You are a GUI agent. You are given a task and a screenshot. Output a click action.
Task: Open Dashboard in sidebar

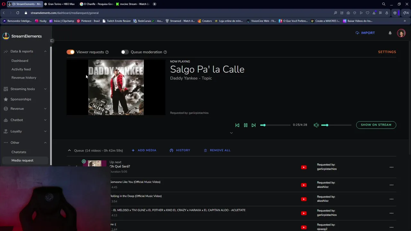[x=20, y=61]
